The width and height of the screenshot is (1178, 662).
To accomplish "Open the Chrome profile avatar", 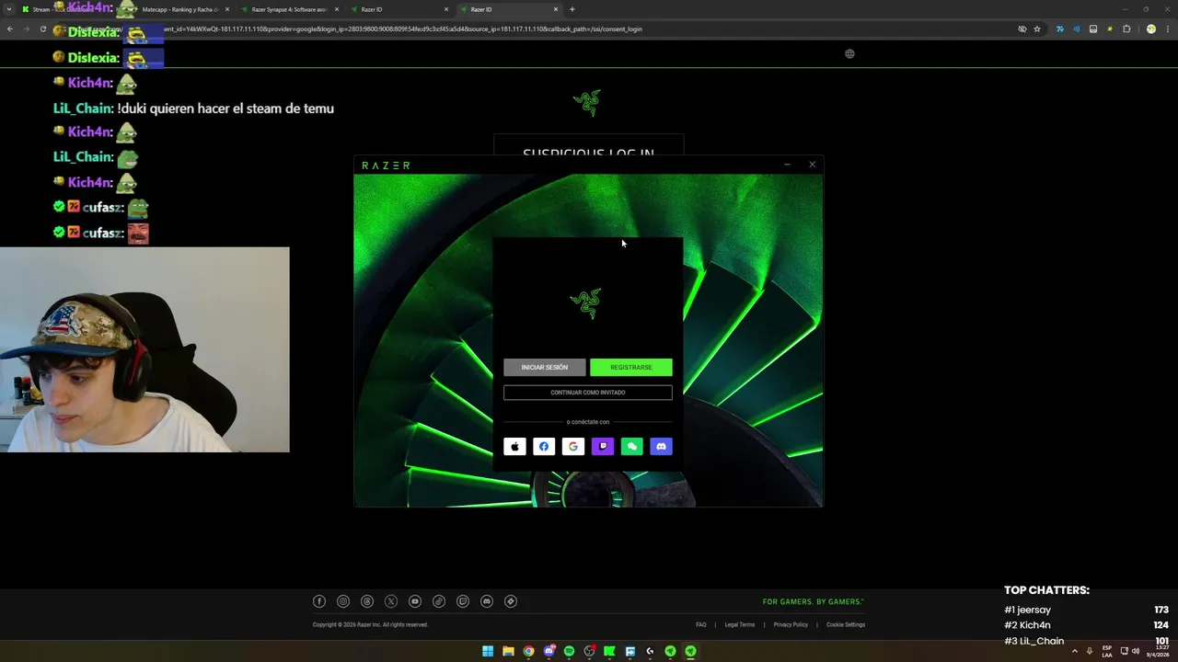I will click(1150, 29).
